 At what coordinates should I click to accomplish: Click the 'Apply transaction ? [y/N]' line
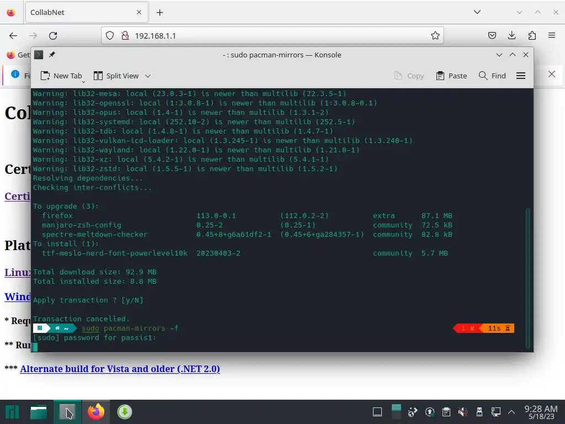pyautogui.click(x=88, y=300)
